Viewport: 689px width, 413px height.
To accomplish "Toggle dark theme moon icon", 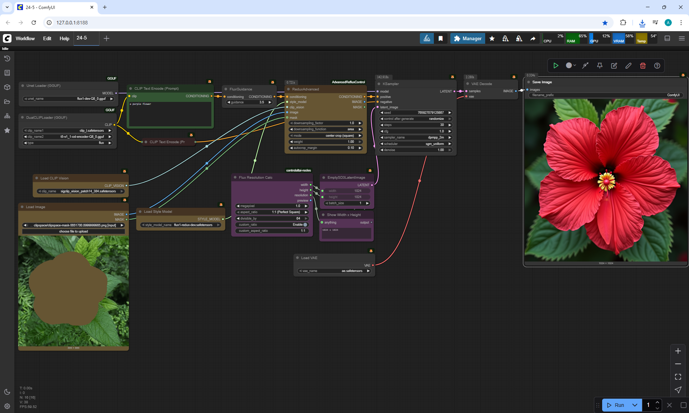I will 7,392.
